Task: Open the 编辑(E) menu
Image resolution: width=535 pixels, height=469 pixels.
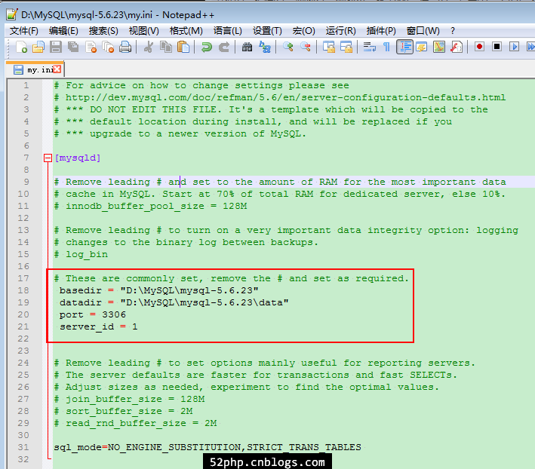Action: pos(63,31)
